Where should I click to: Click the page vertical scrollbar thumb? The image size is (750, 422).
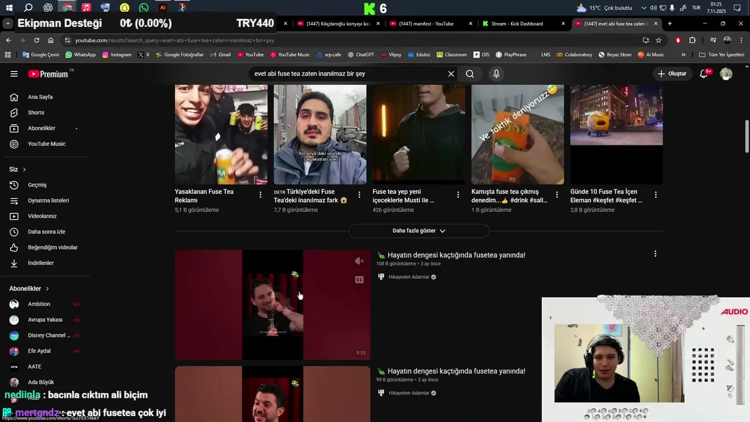(x=746, y=137)
